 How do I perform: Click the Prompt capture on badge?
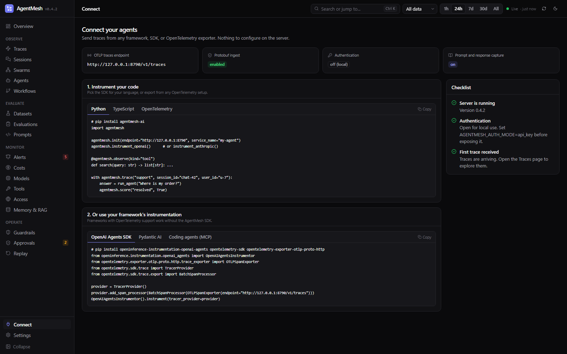[453, 64]
